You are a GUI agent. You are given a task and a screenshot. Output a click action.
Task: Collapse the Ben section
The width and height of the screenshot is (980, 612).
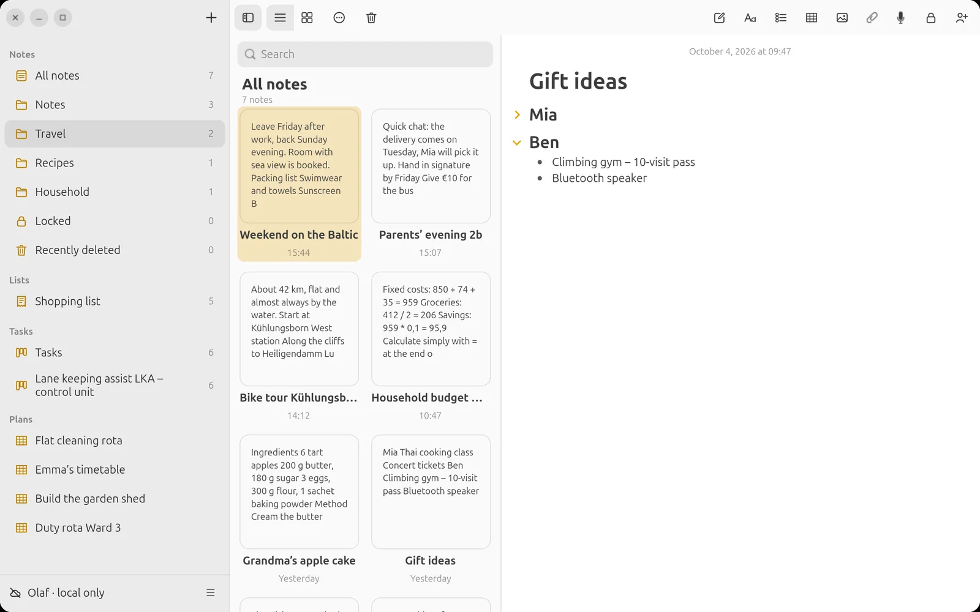coord(517,142)
